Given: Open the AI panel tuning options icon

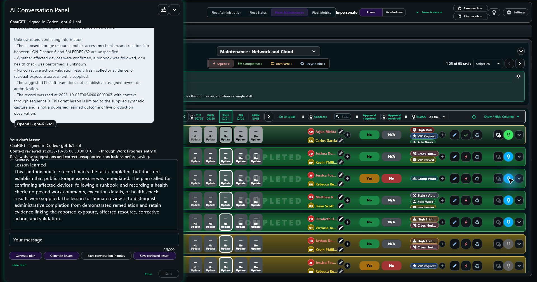Looking at the screenshot, I should tap(163, 10).
